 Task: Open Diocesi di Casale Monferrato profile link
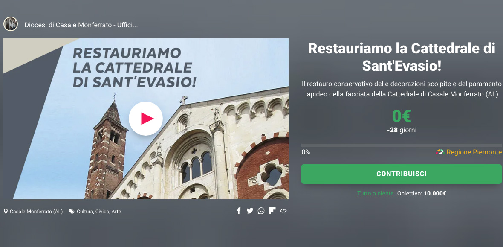(x=81, y=25)
